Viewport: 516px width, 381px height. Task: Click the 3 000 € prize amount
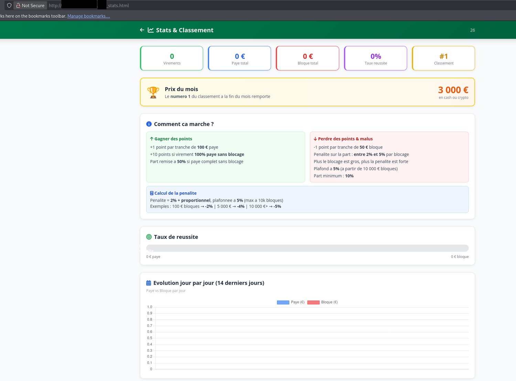(x=453, y=90)
